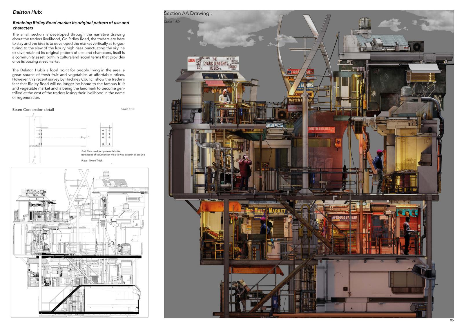The height and width of the screenshot is (328, 464).
Task: Click the paragraph beginning 'The Dalston Hubis'
Action: pyautogui.click(x=68, y=84)
